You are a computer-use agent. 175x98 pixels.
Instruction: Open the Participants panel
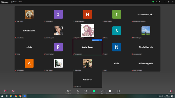(68, 92)
